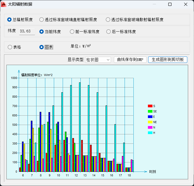
Task: Click the green SE legend swatch
Action: (x=150, y=111)
